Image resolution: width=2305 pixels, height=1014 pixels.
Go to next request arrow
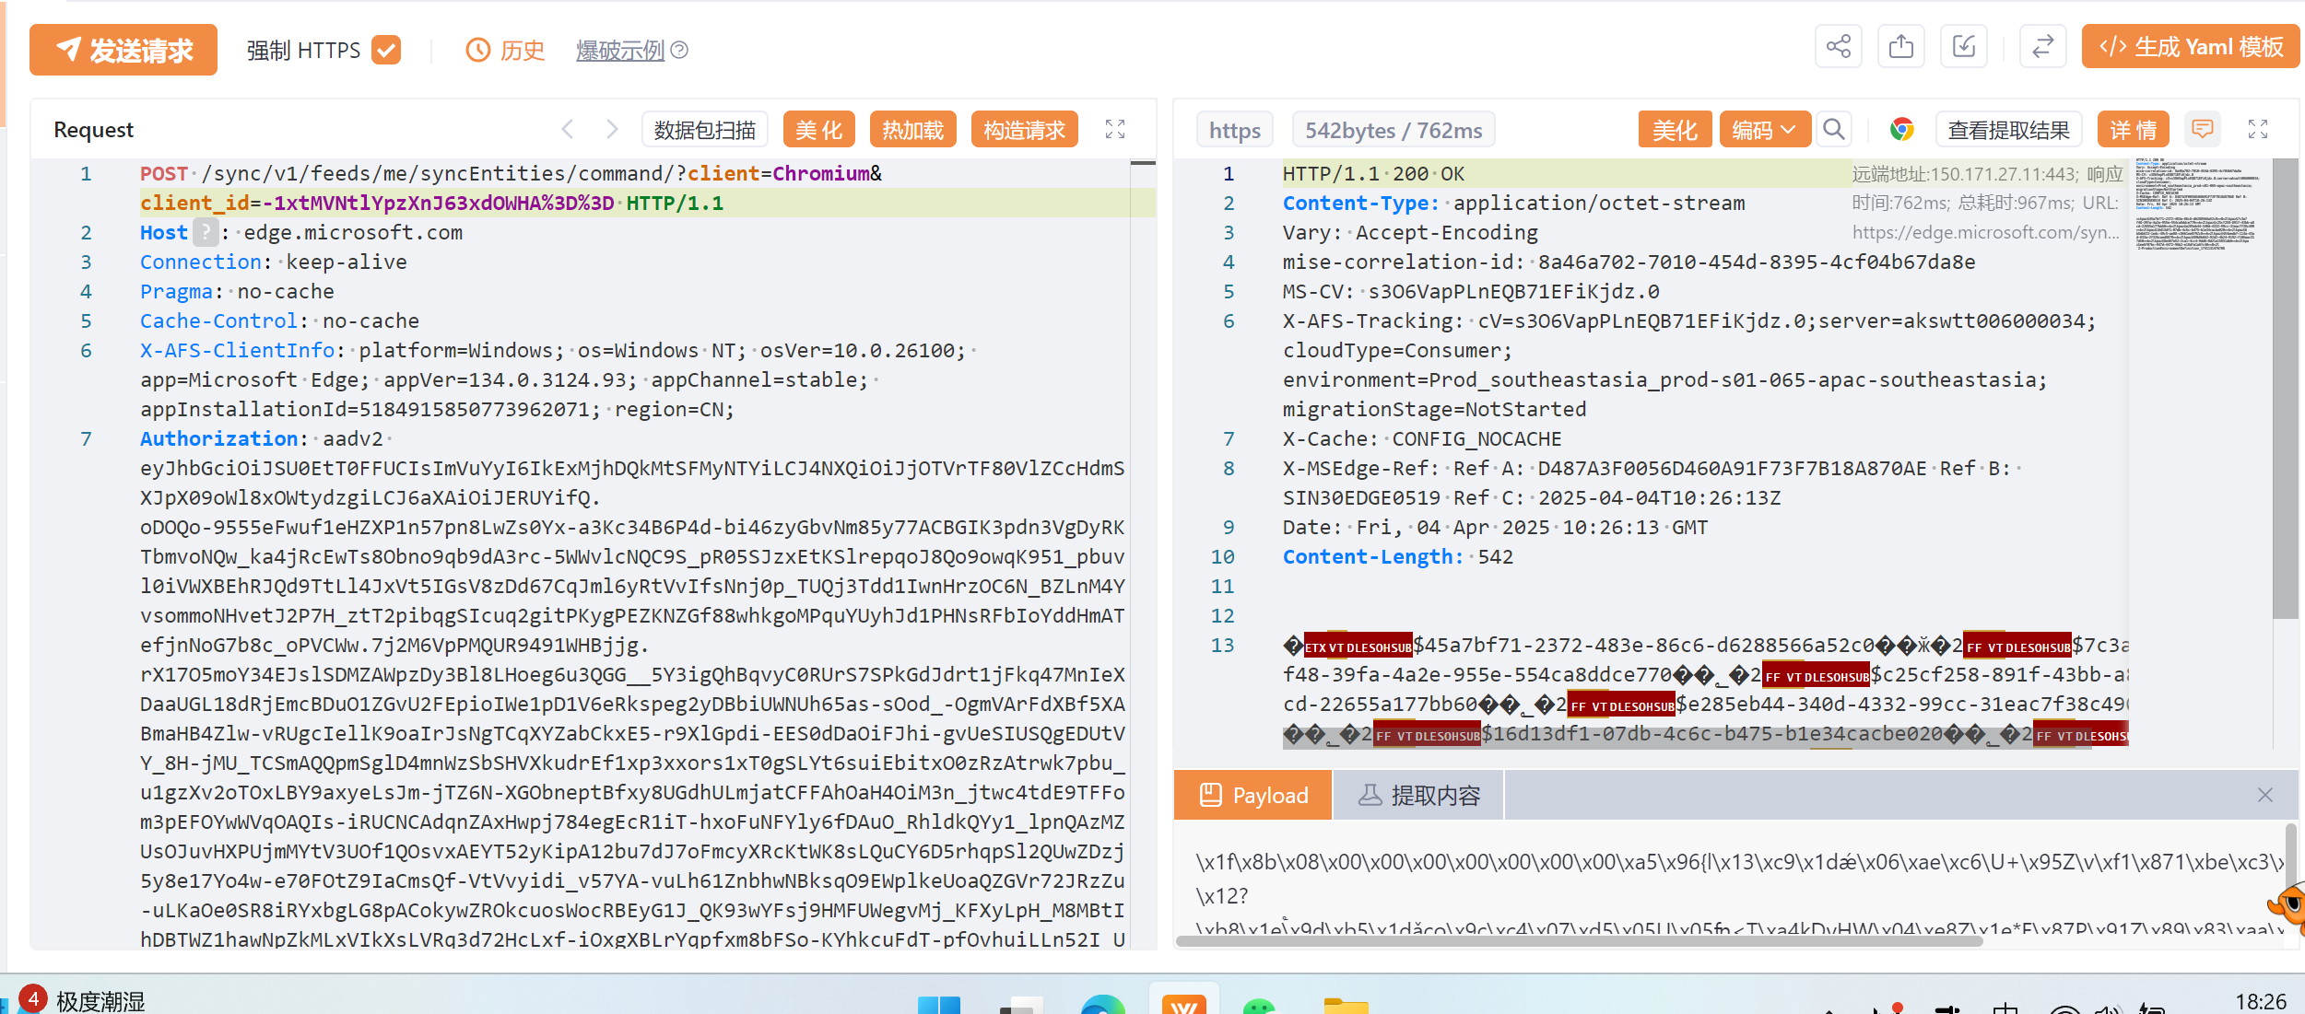click(611, 130)
